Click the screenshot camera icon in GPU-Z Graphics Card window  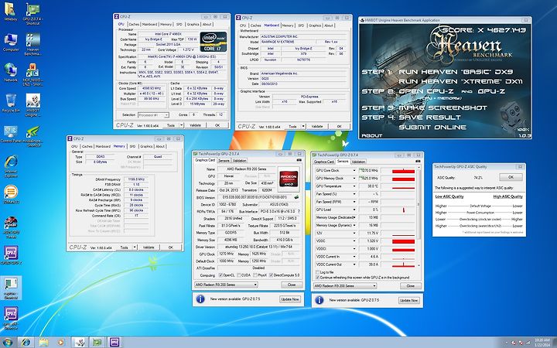point(299,160)
